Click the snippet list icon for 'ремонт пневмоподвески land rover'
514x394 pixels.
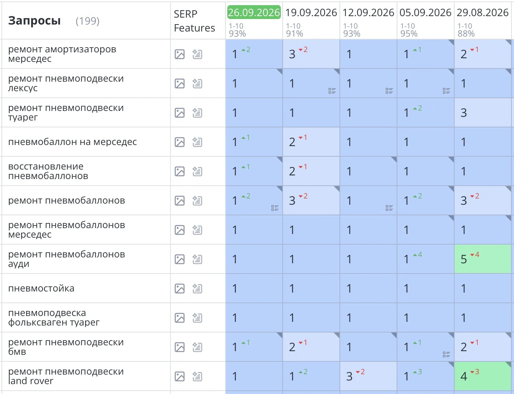[197, 376]
